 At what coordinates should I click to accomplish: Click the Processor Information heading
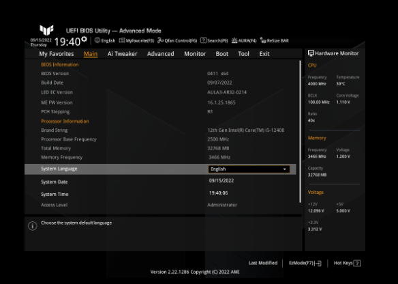(x=65, y=122)
